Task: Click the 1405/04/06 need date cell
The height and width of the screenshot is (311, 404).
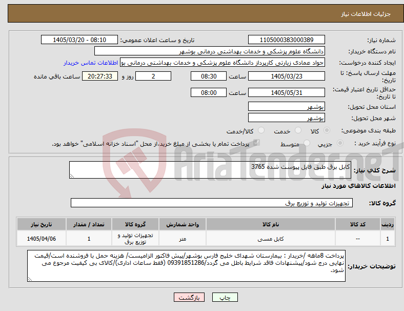Action: coord(42,239)
